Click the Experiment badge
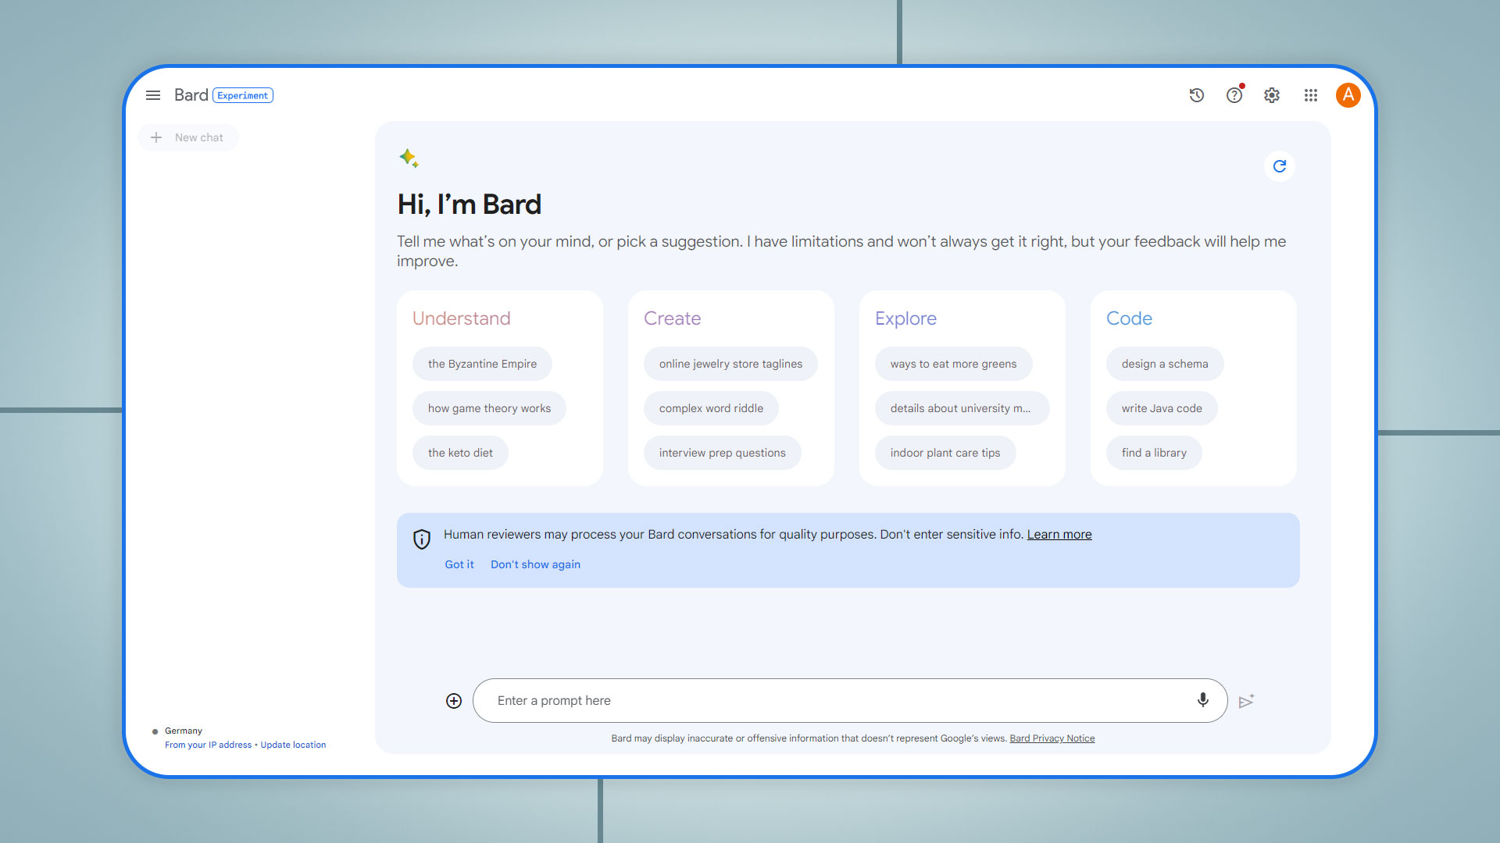 [243, 95]
